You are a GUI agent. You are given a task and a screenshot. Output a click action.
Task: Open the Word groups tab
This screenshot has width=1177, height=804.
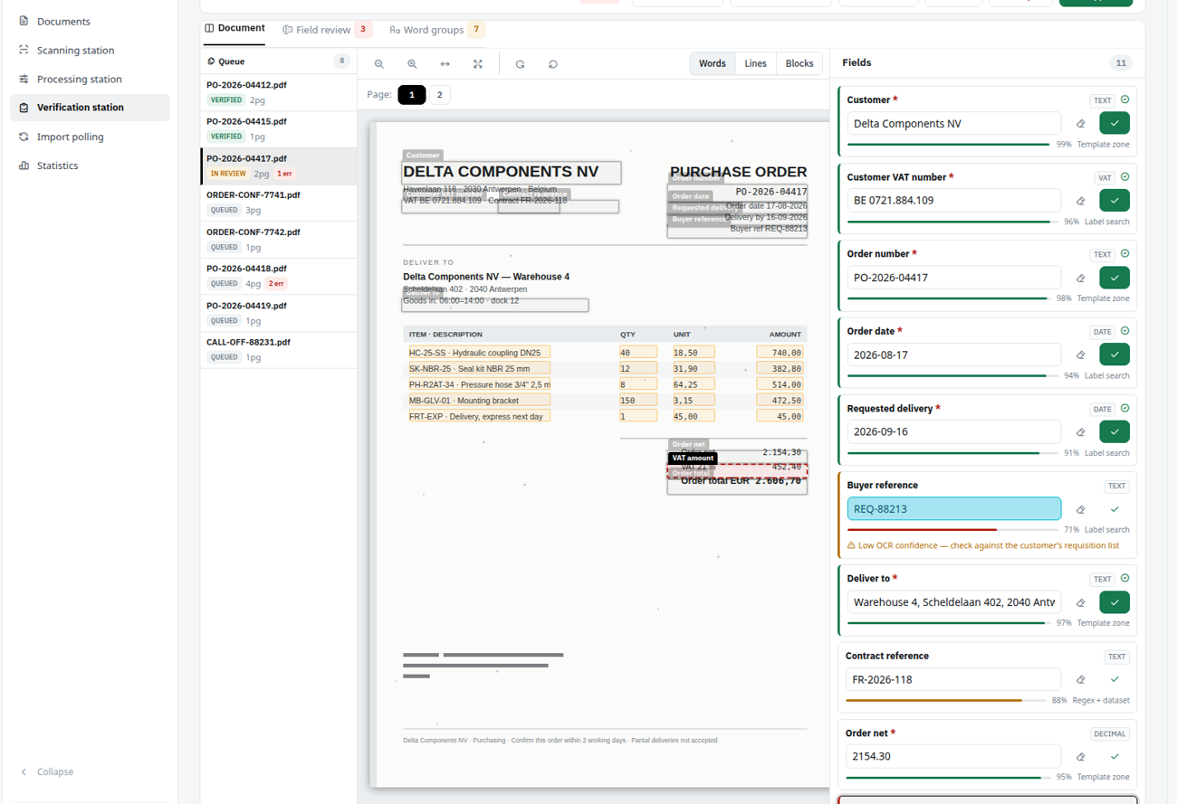[437, 30]
